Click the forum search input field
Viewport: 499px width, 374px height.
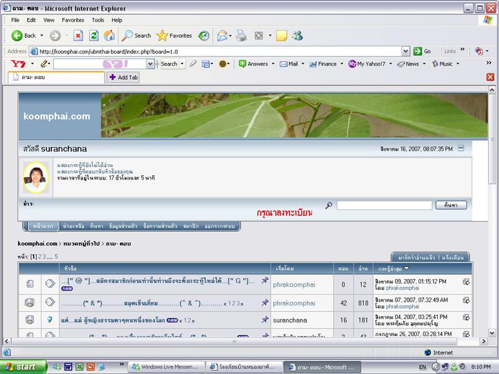coord(384,205)
